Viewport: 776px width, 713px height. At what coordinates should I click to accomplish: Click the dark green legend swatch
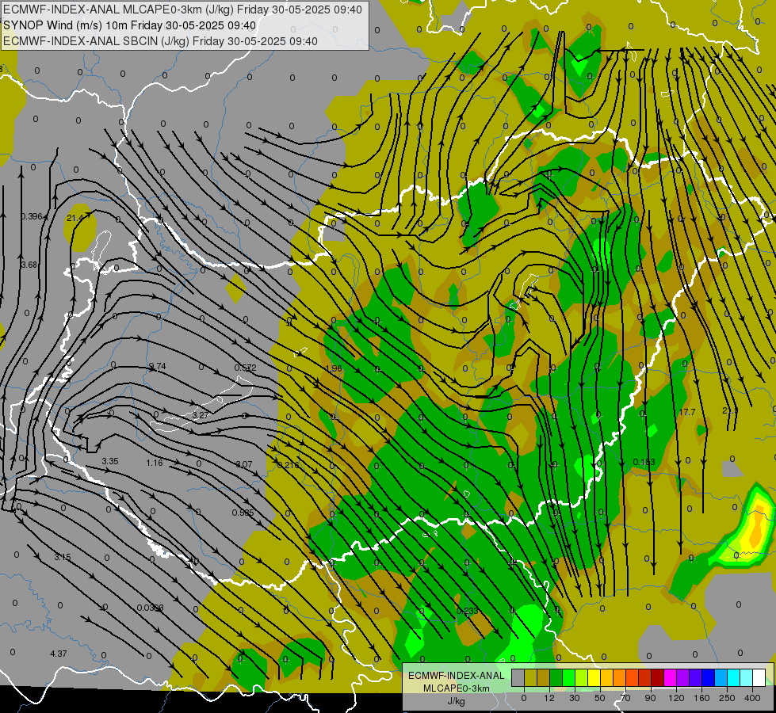(x=556, y=677)
